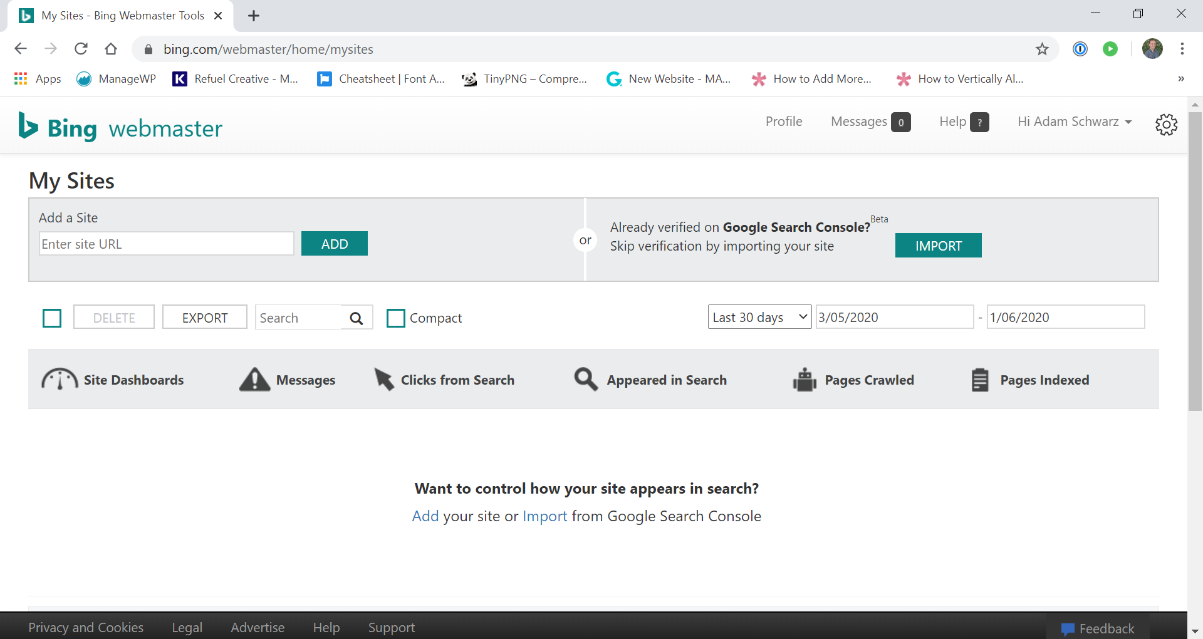Open the Chrome three-dot menu

[x=1182, y=49]
